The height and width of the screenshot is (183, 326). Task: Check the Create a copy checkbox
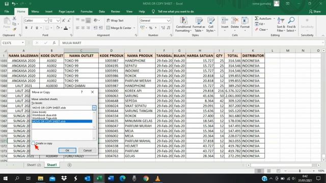click(33, 143)
